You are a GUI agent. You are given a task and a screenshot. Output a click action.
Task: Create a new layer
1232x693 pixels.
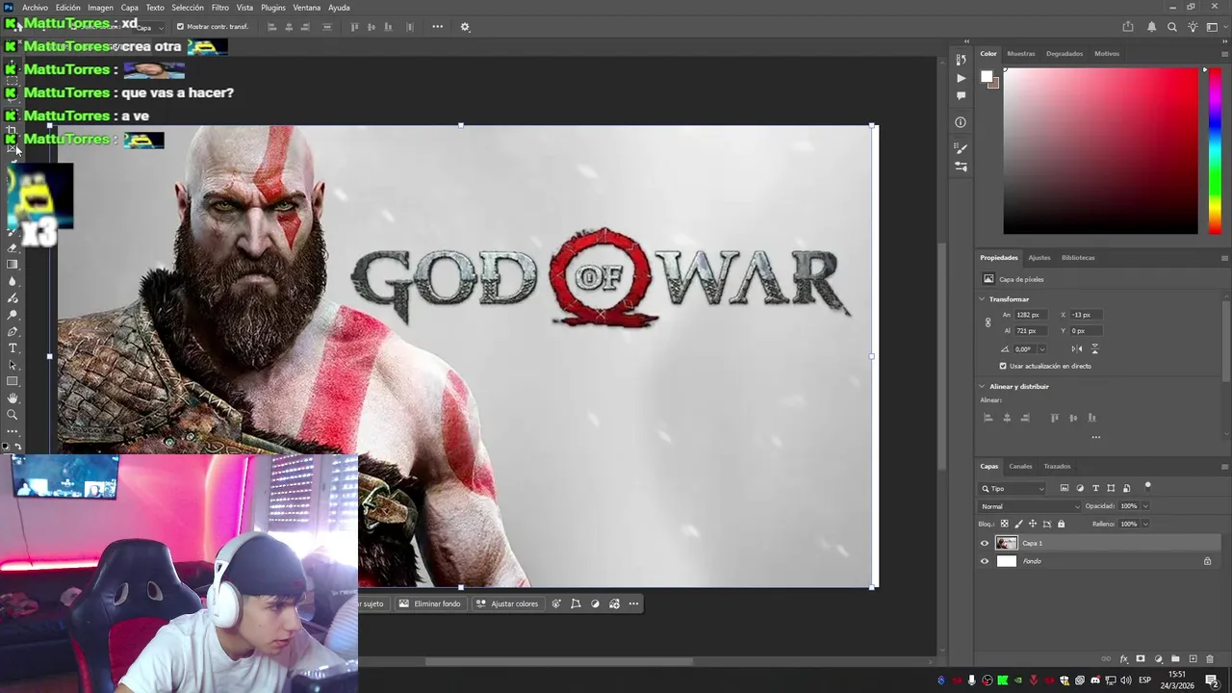1193,659
